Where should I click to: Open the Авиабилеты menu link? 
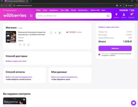[54, 10]
